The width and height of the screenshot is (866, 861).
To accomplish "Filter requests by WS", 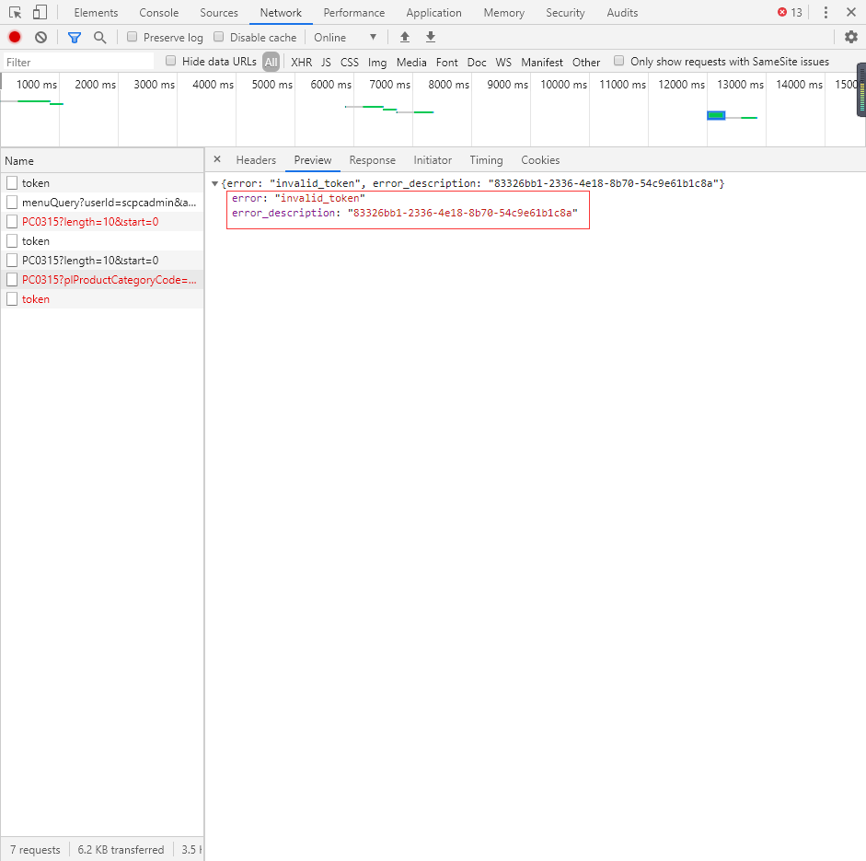I will click(x=503, y=62).
